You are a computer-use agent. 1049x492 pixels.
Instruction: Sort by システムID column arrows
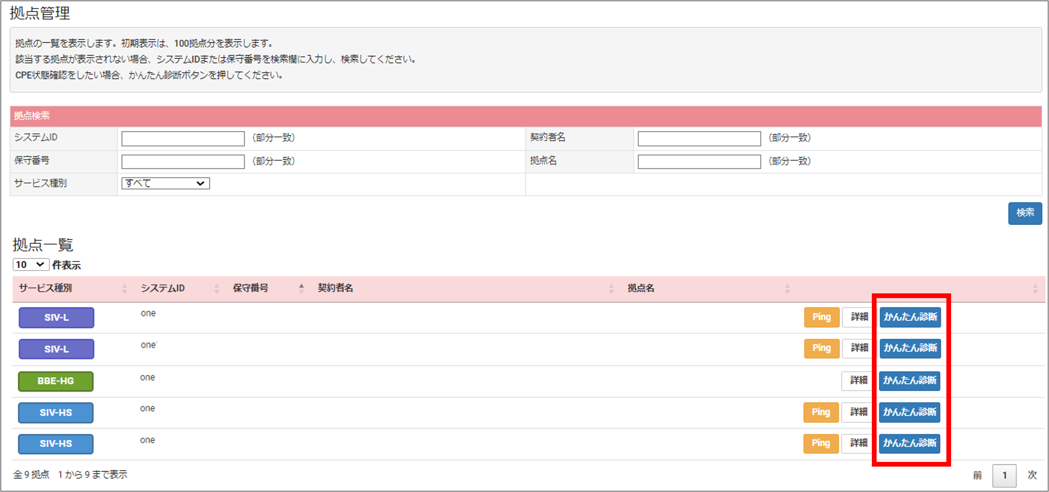[216, 289]
